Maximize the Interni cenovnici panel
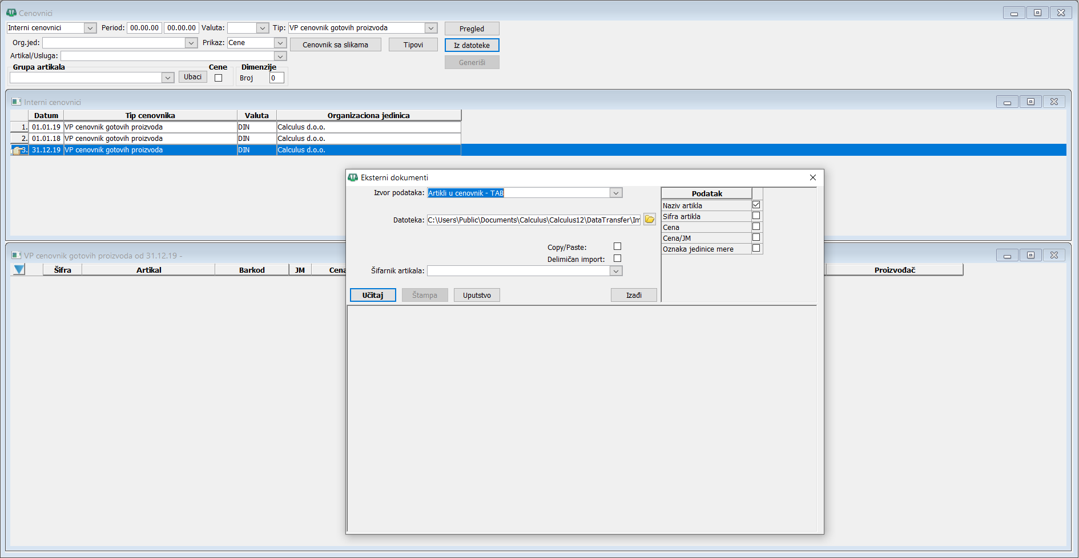This screenshot has width=1079, height=558. click(1030, 102)
